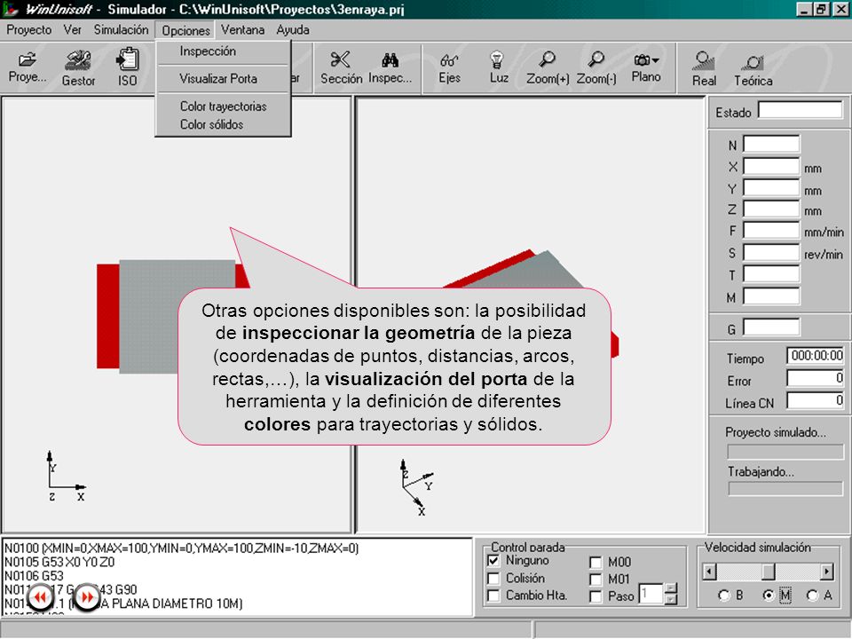Switch to Real simulation view
852x639 pixels.
[x=704, y=68]
